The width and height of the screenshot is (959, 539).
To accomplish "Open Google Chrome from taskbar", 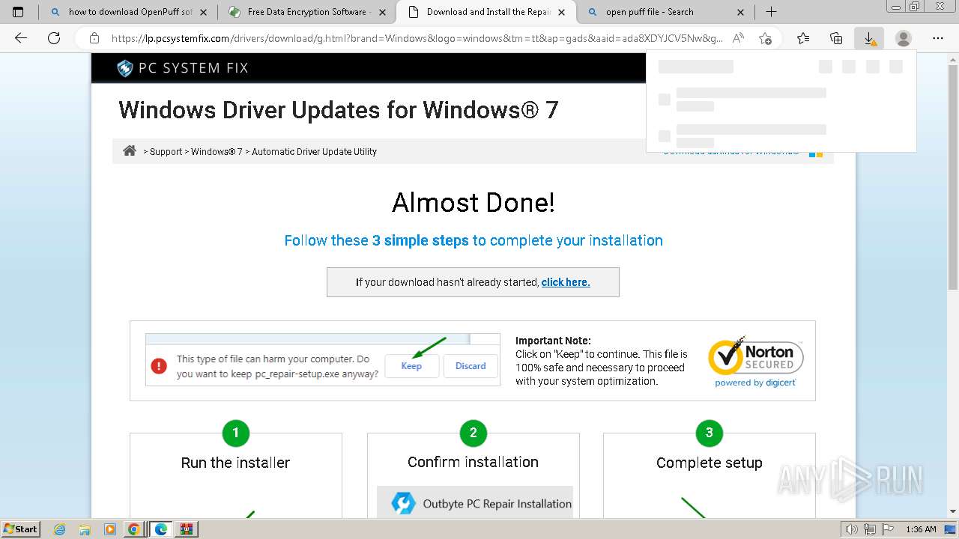I will 134,529.
